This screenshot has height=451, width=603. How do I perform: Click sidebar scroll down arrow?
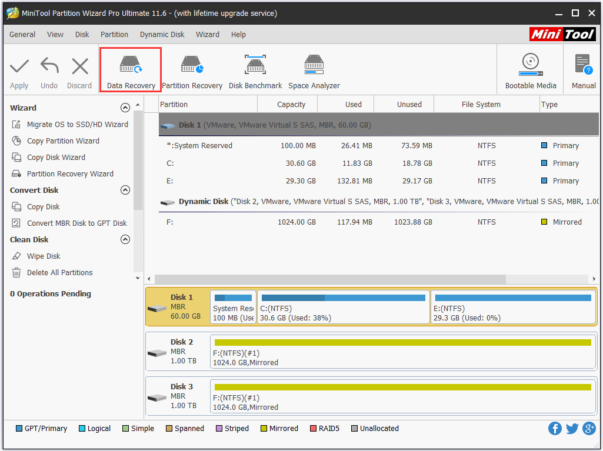click(138, 278)
